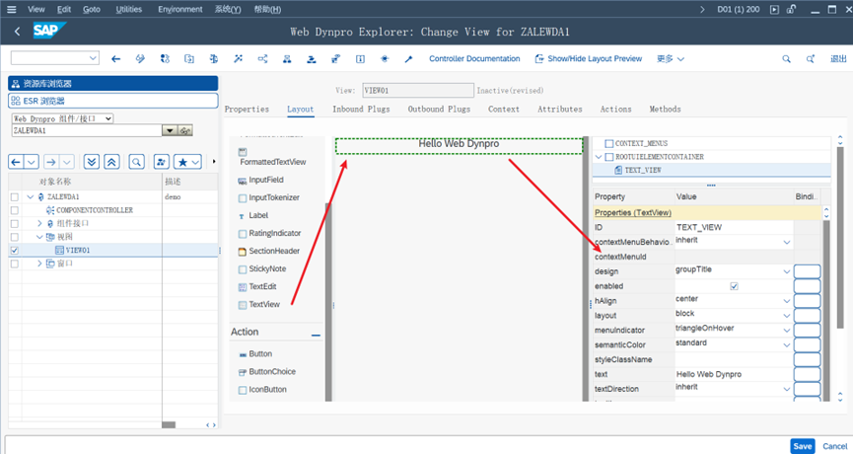Click back arrow in object navigator toolbar
Viewport: 853px width, 454px height.
point(16,162)
